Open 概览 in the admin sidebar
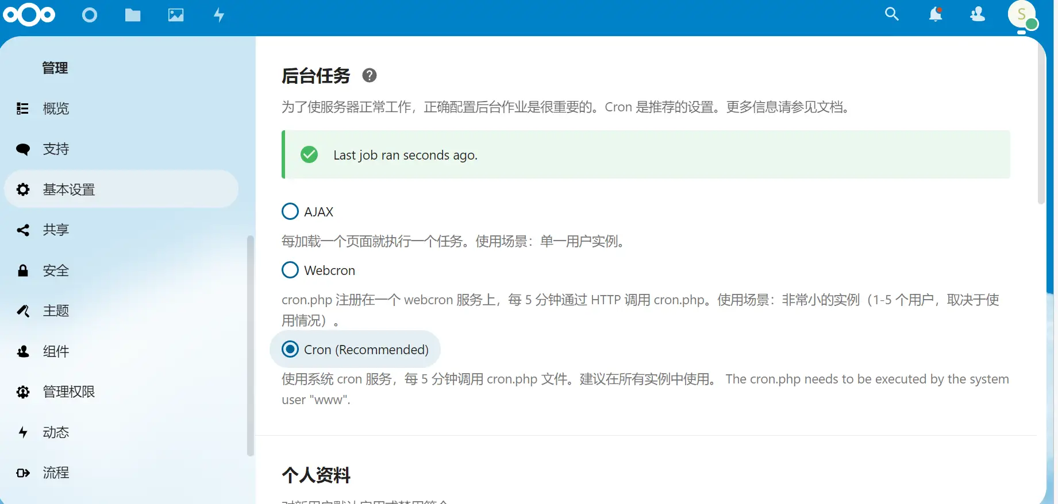 tap(56, 108)
